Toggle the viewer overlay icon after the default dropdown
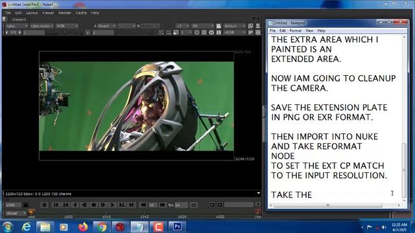Viewport: 415px width, 233px height. [x=250, y=26]
